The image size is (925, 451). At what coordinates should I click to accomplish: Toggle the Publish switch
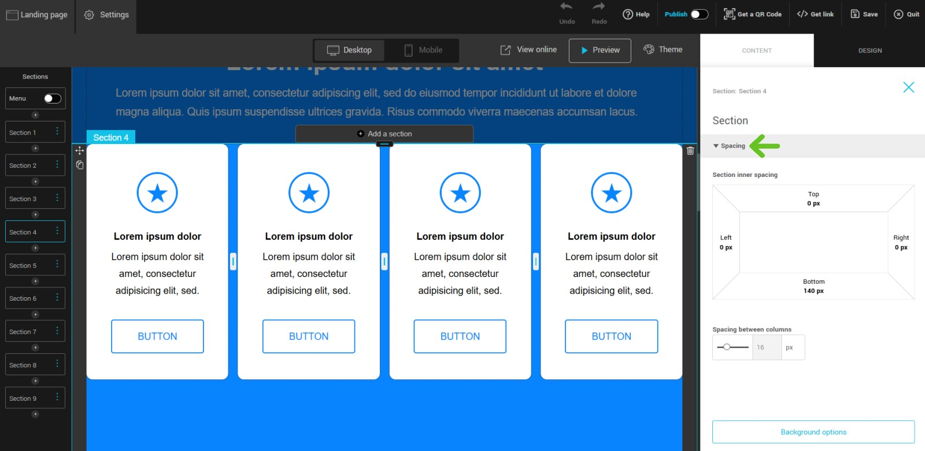click(x=699, y=14)
